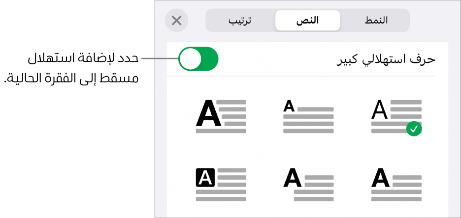Click the thin letter A in the checked preset
461x218 pixels.
[x=379, y=110]
